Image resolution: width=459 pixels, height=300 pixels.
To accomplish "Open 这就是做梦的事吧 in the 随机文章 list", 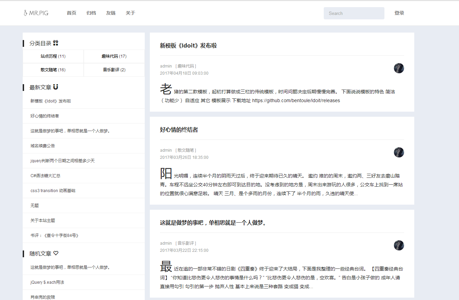I will 71,267.
